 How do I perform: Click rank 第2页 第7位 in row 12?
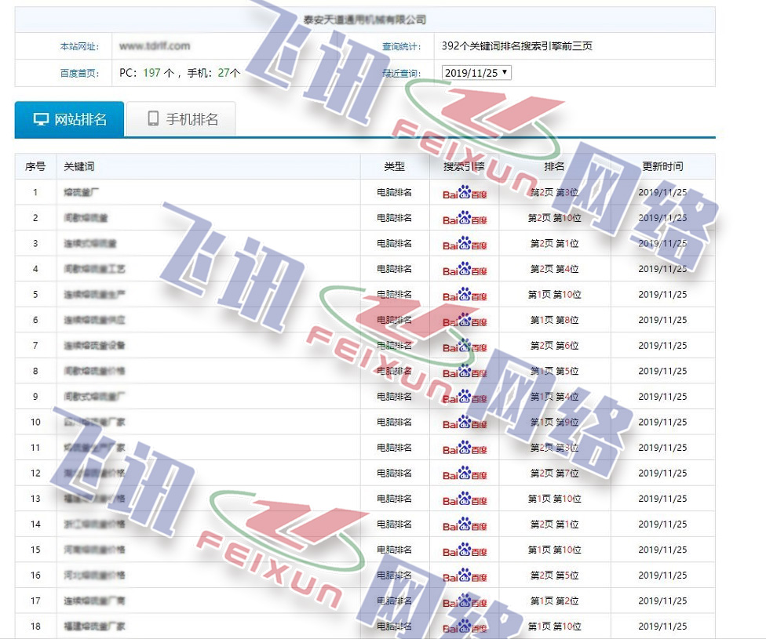[554, 473]
